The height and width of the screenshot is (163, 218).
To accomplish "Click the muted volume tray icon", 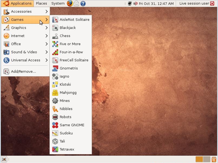I will [136, 4].
